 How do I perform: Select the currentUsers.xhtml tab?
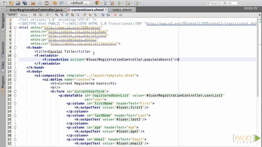pyautogui.click(x=87, y=10)
